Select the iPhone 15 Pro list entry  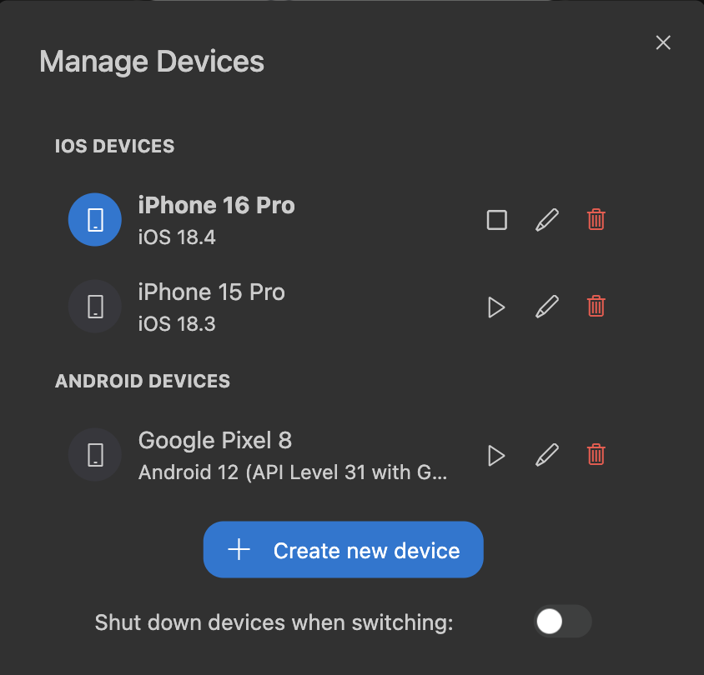(211, 292)
